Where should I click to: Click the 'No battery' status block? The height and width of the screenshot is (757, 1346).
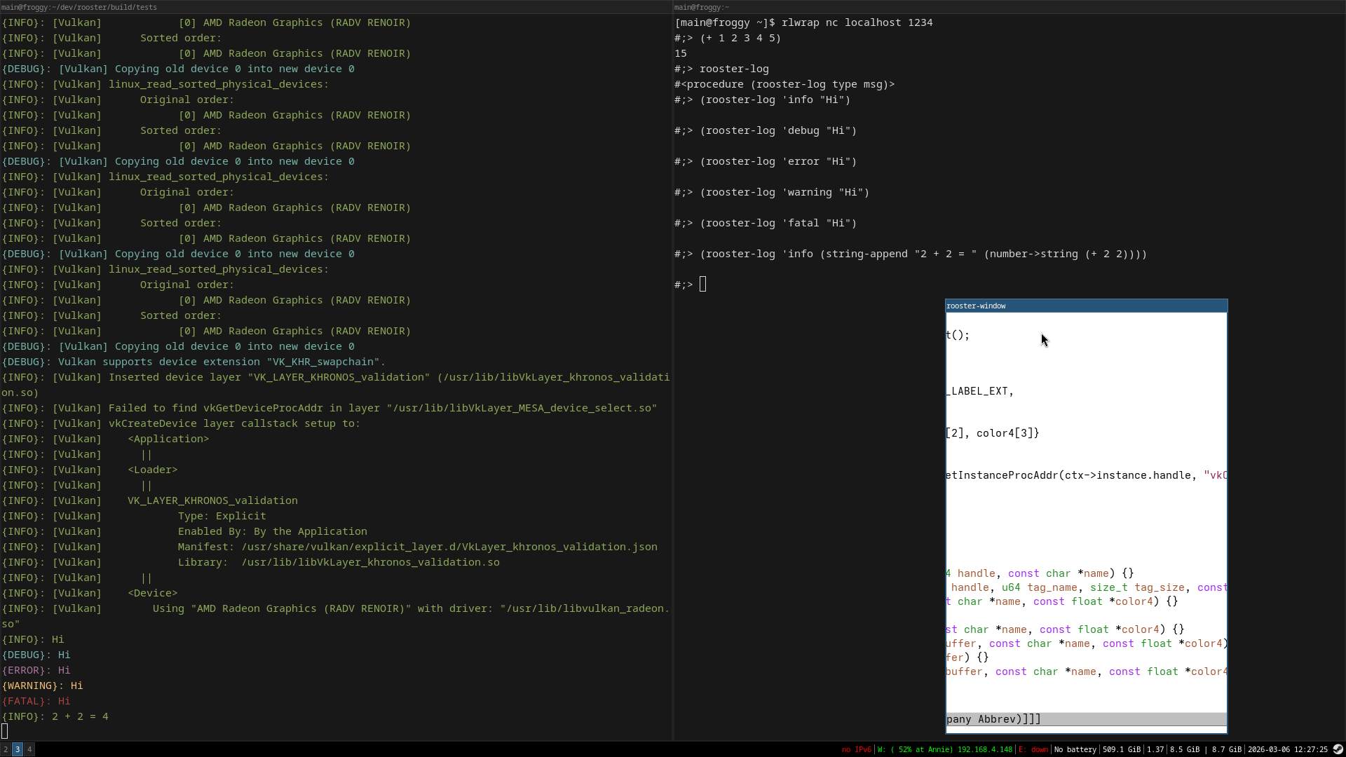[x=1075, y=749]
